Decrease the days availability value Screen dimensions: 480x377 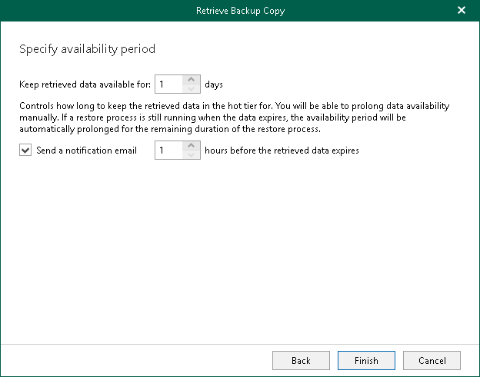click(x=192, y=88)
